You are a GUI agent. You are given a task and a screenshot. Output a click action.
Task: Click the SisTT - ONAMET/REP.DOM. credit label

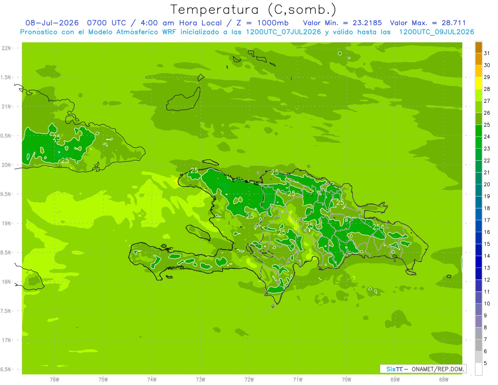point(423,369)
